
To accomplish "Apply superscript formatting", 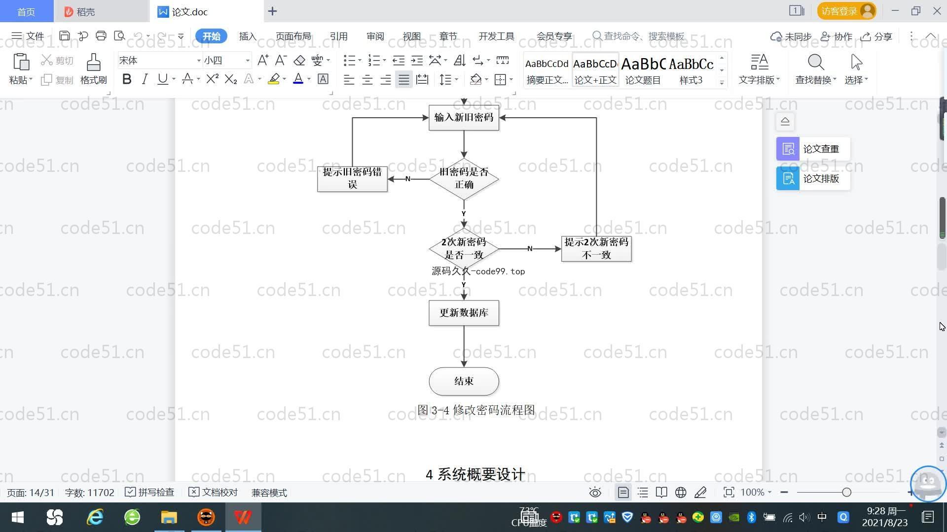I will [x=213, y=79].
